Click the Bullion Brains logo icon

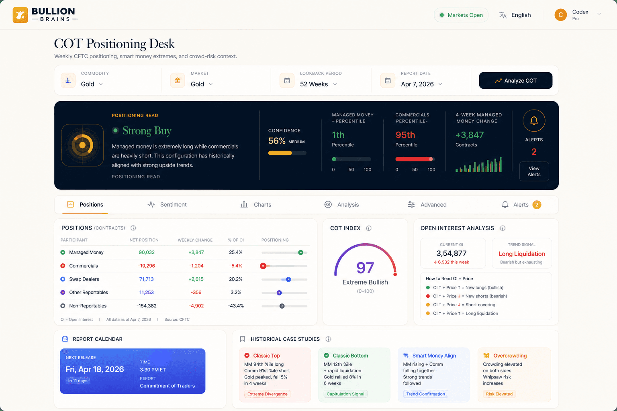click(20, 15)
